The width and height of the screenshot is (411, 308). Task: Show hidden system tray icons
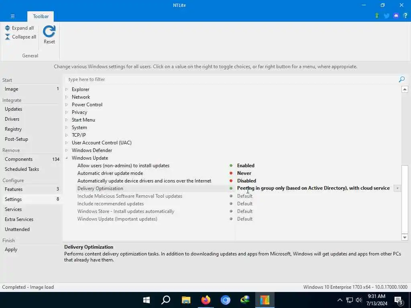point(340,300)
